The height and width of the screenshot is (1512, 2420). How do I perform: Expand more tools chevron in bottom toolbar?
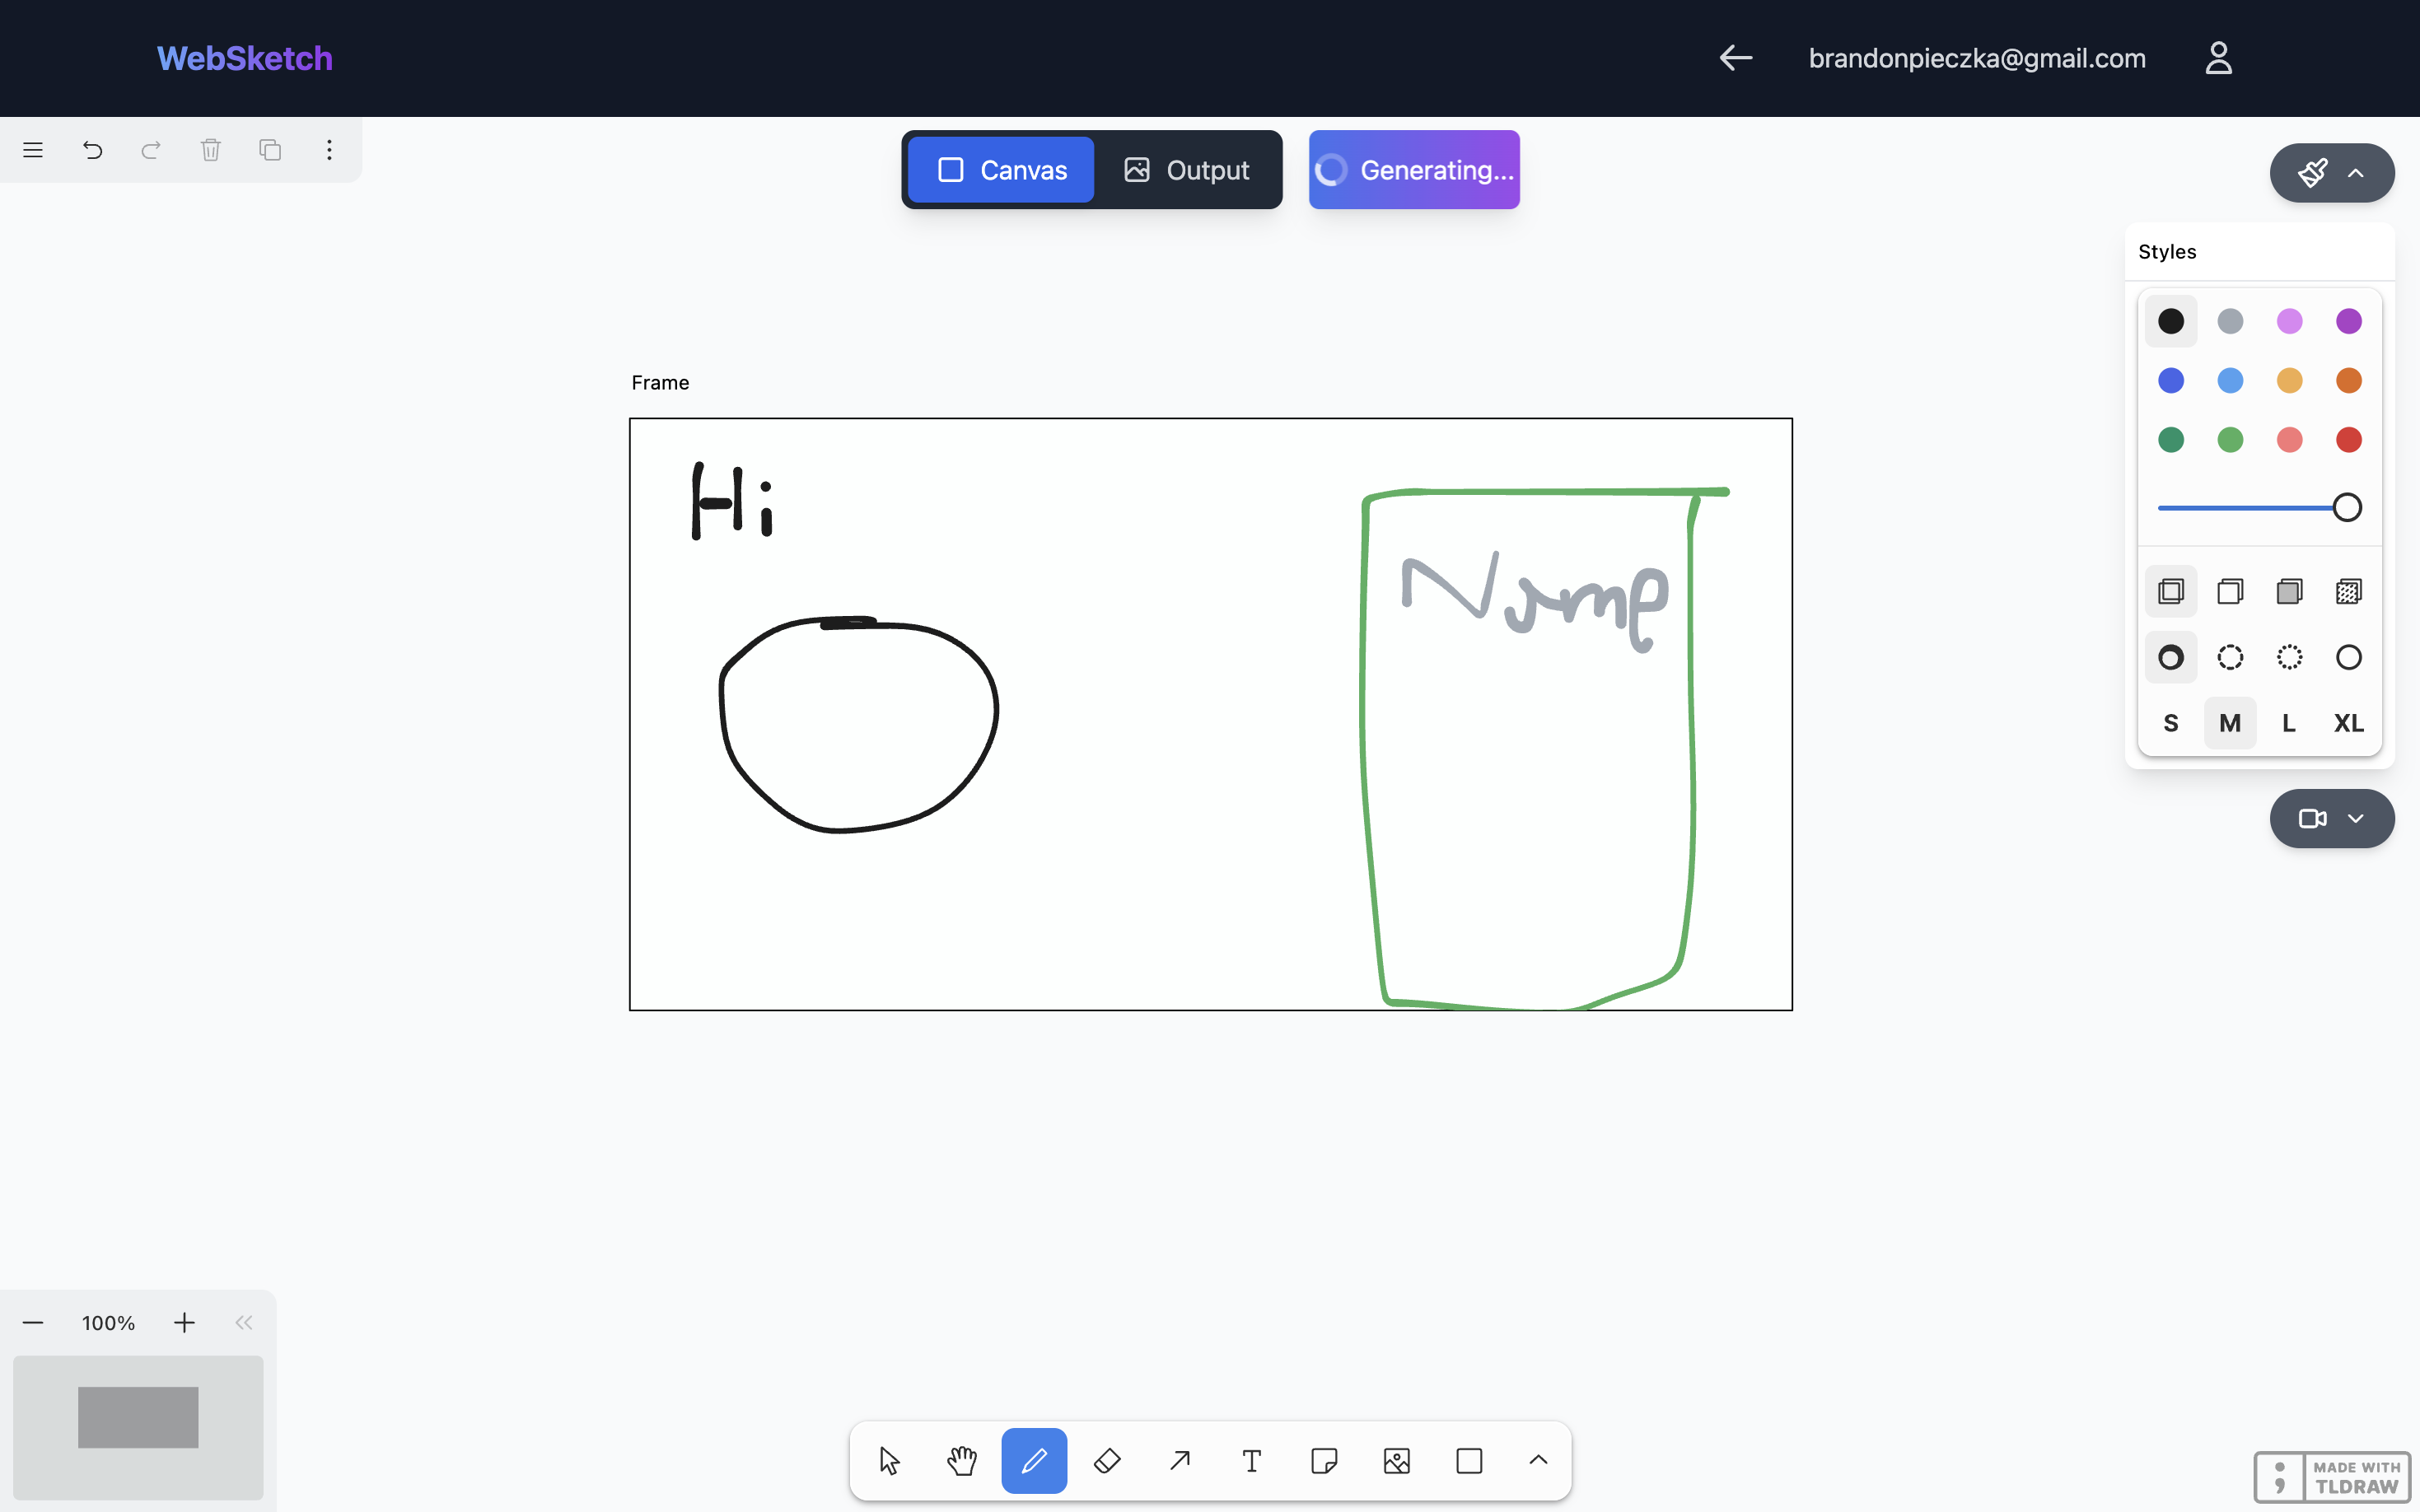[x=1538, y=1461]
